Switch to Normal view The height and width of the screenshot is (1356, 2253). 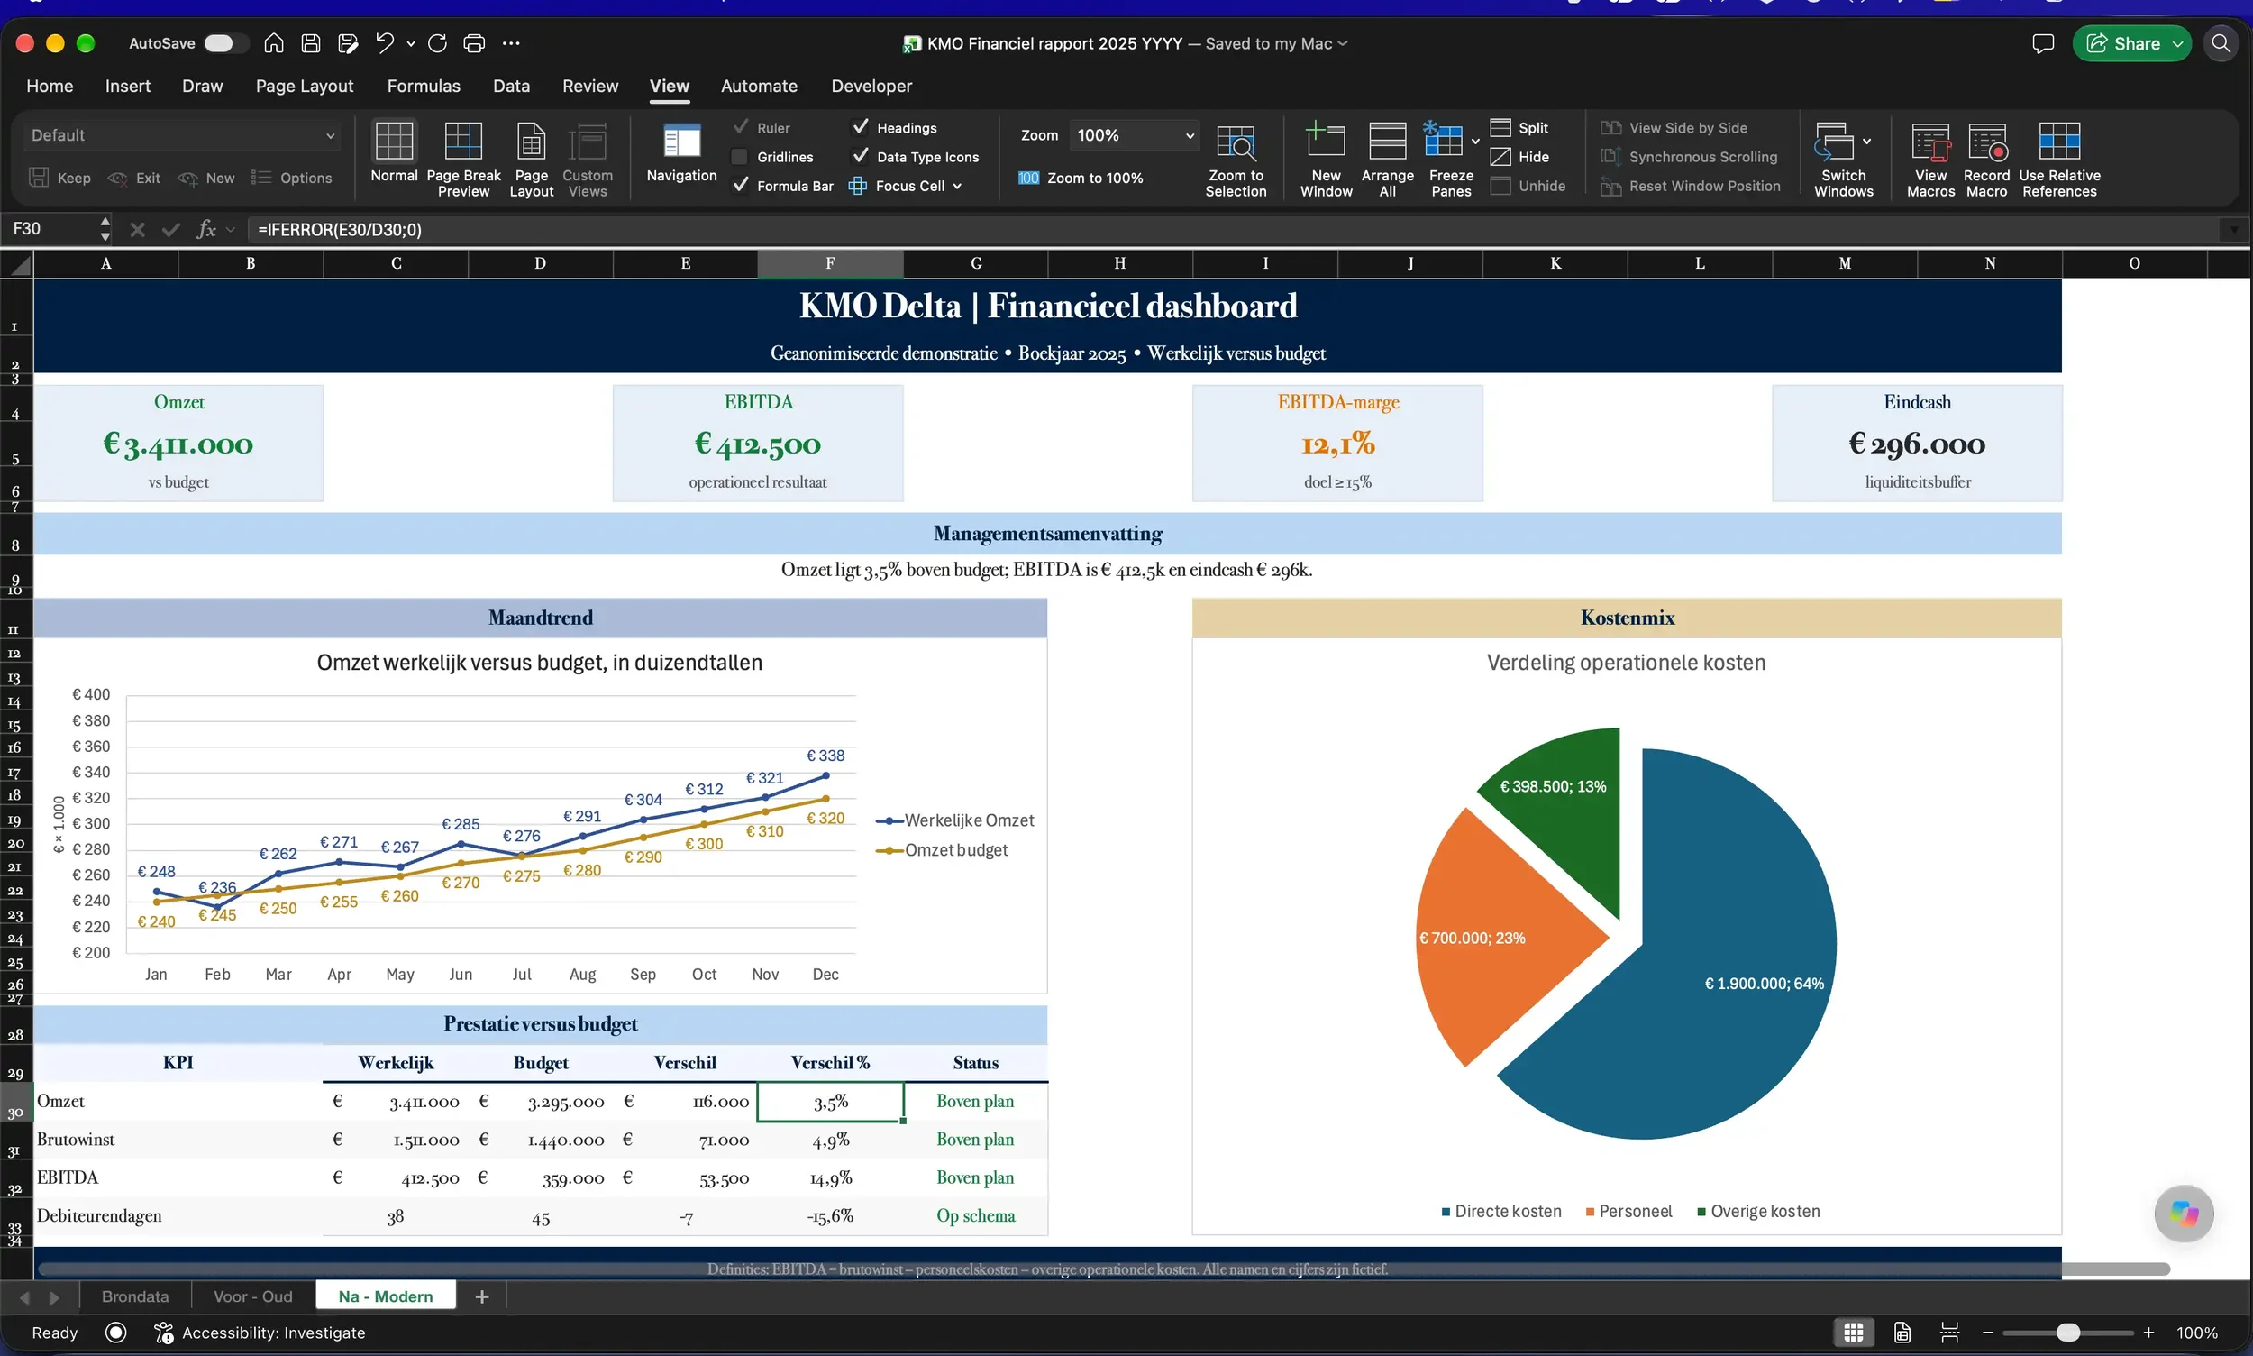[x=394, y=152]
